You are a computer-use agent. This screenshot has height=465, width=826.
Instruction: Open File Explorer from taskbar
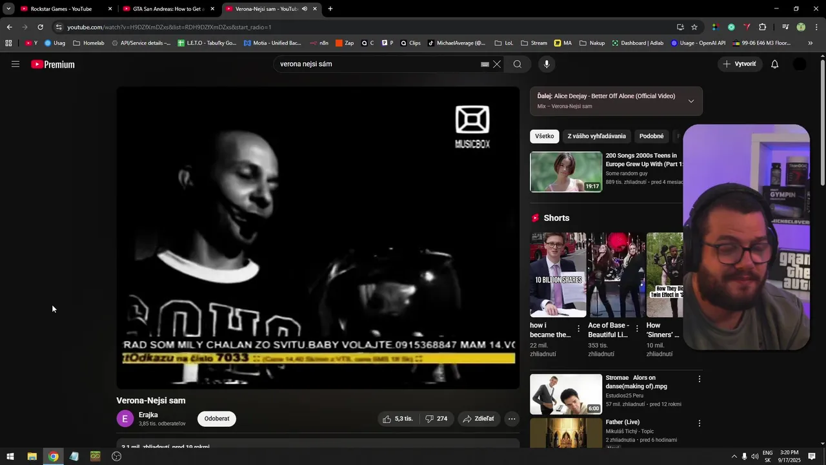coord(32,457)
